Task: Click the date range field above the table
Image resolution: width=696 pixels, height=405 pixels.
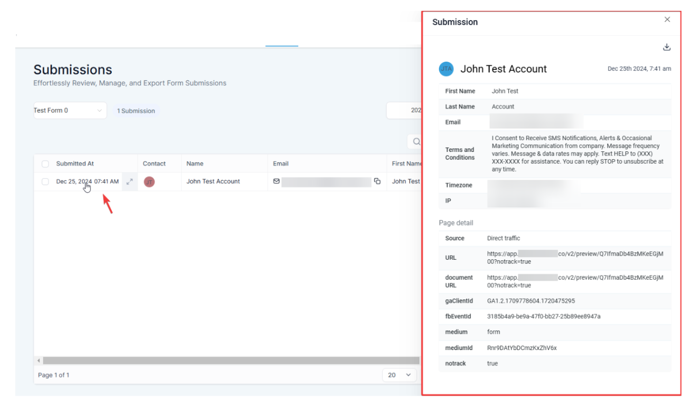Action: coord(404,110)
